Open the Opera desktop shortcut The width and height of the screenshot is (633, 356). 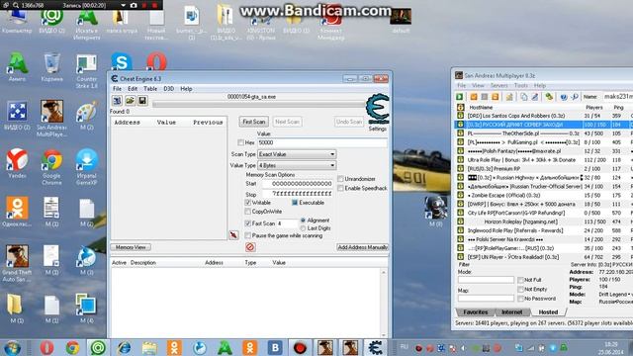click(156, 61)
